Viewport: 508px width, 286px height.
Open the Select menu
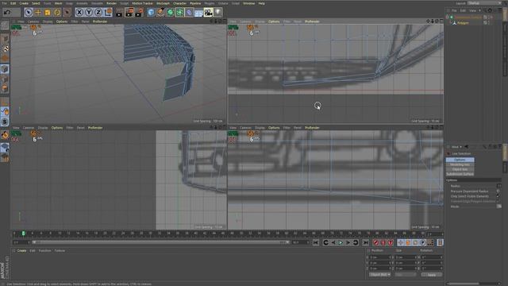click(36, 3)
